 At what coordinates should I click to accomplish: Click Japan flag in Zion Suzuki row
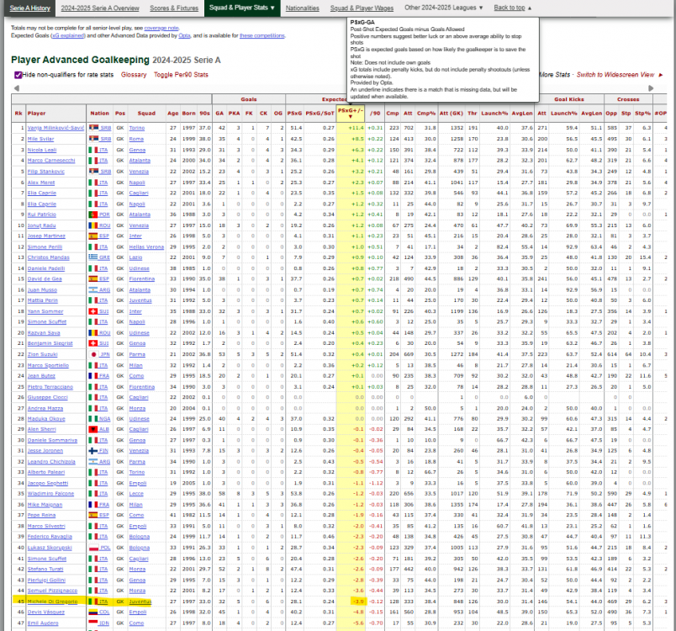coord(93,354)
